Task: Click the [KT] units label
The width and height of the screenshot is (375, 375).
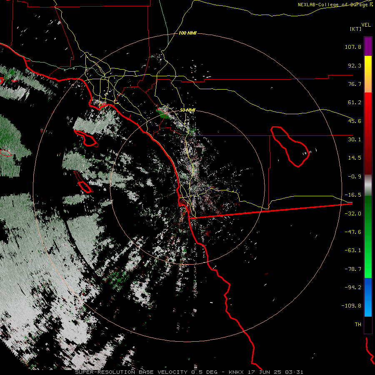Action: [356, 29]
